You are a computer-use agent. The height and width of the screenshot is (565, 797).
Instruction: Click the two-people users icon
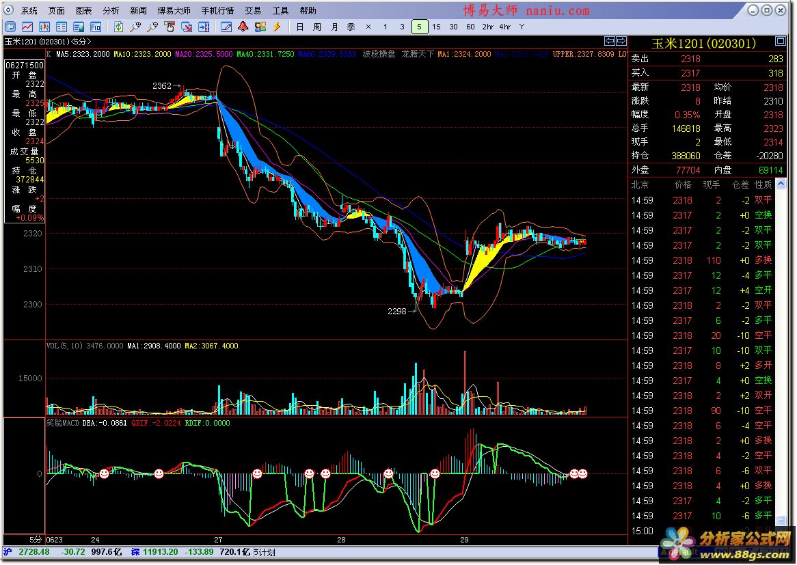(260, 27)
